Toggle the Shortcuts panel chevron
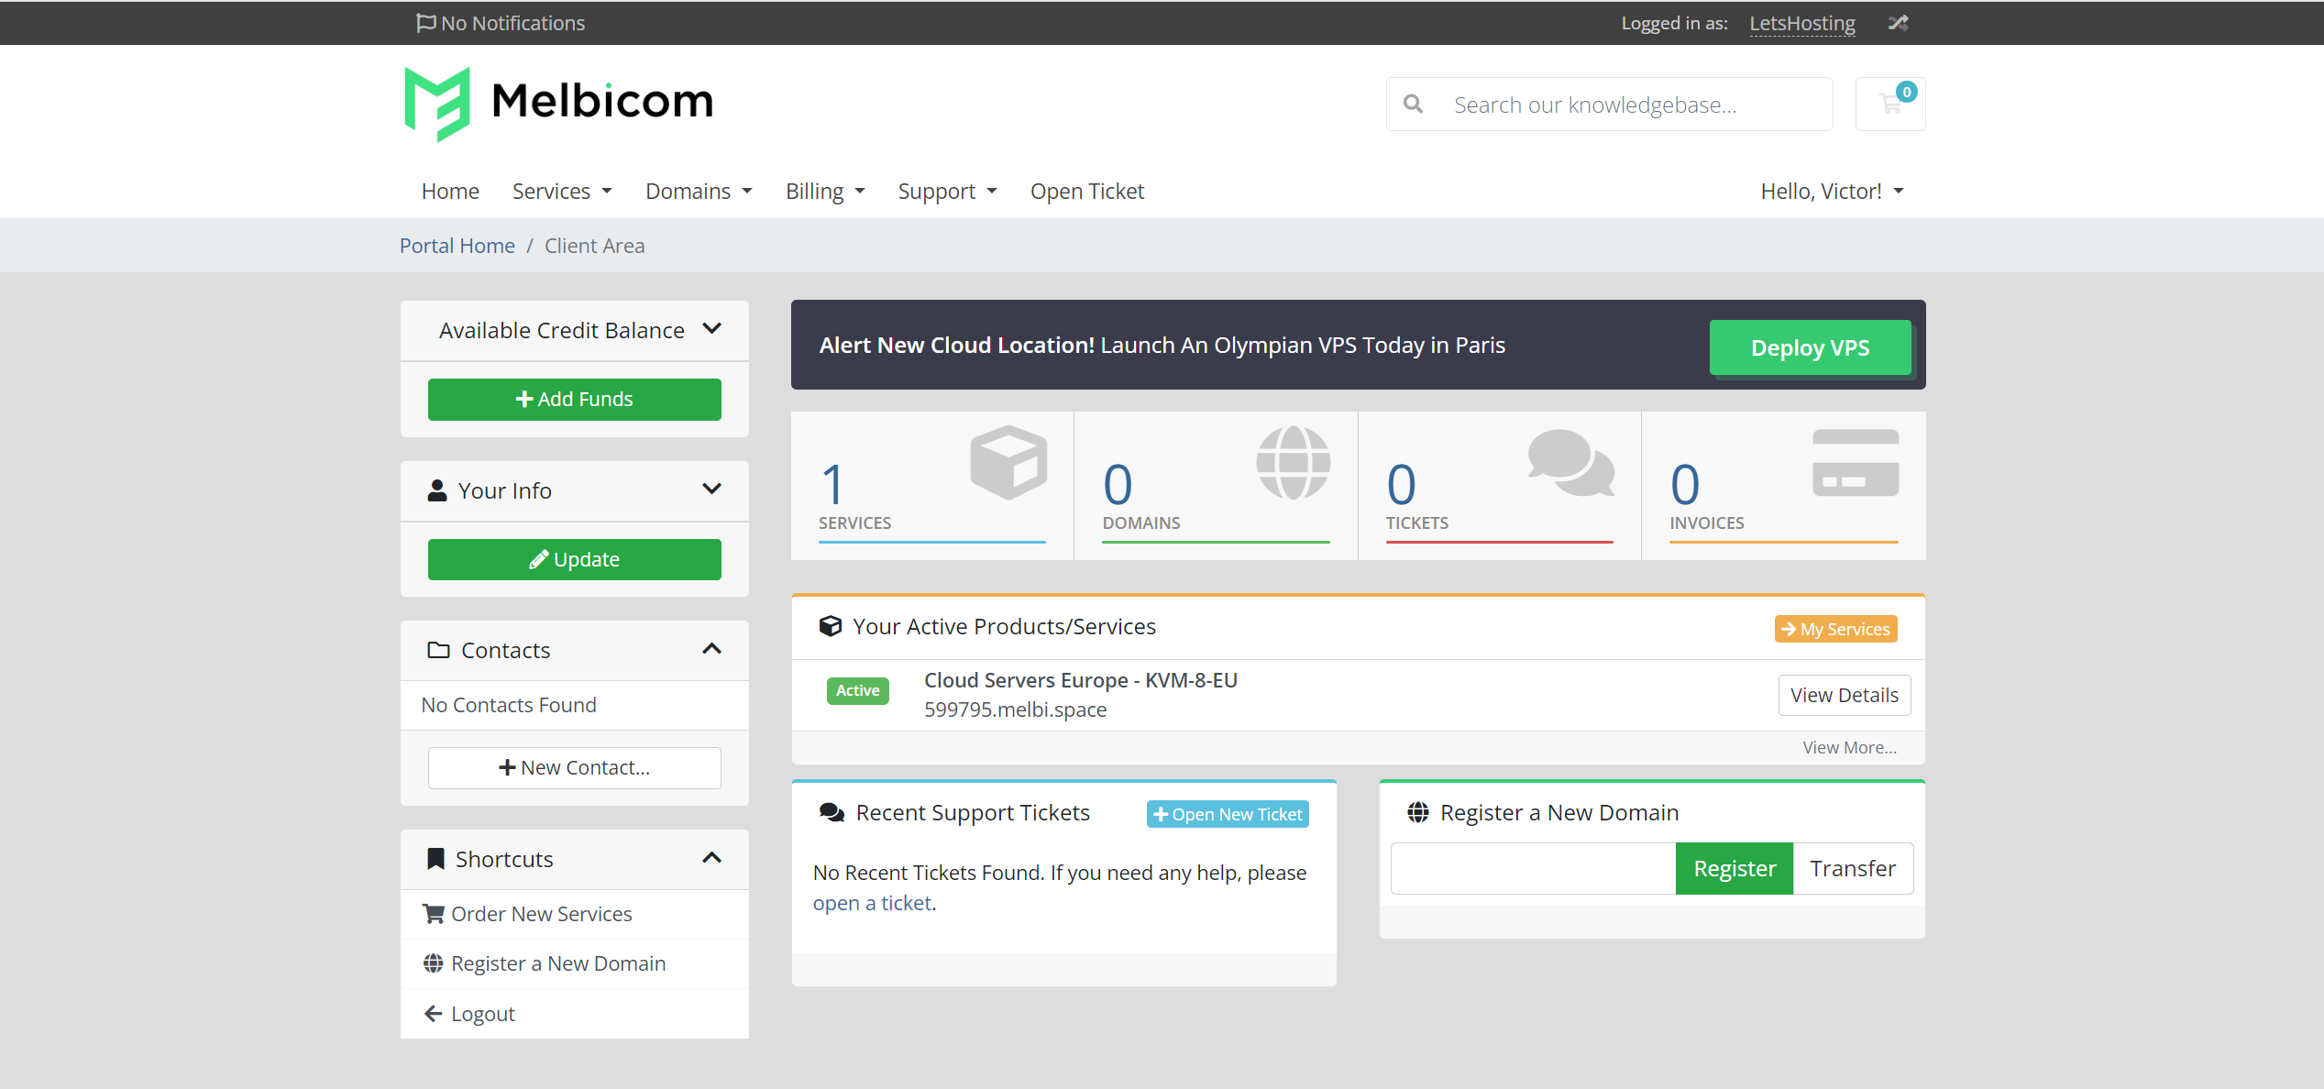 click(x=711, y=858)
